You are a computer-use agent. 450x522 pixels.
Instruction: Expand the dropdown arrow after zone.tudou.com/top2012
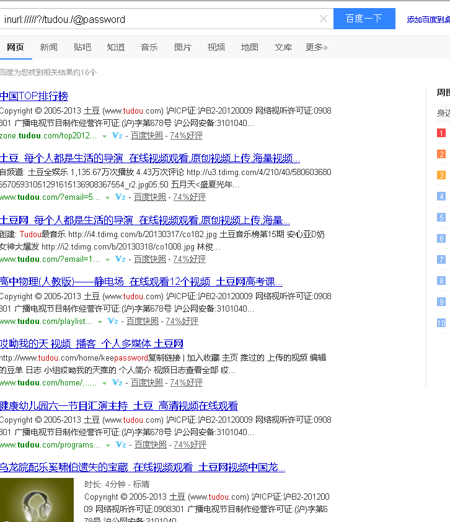[x=104, y=136]
